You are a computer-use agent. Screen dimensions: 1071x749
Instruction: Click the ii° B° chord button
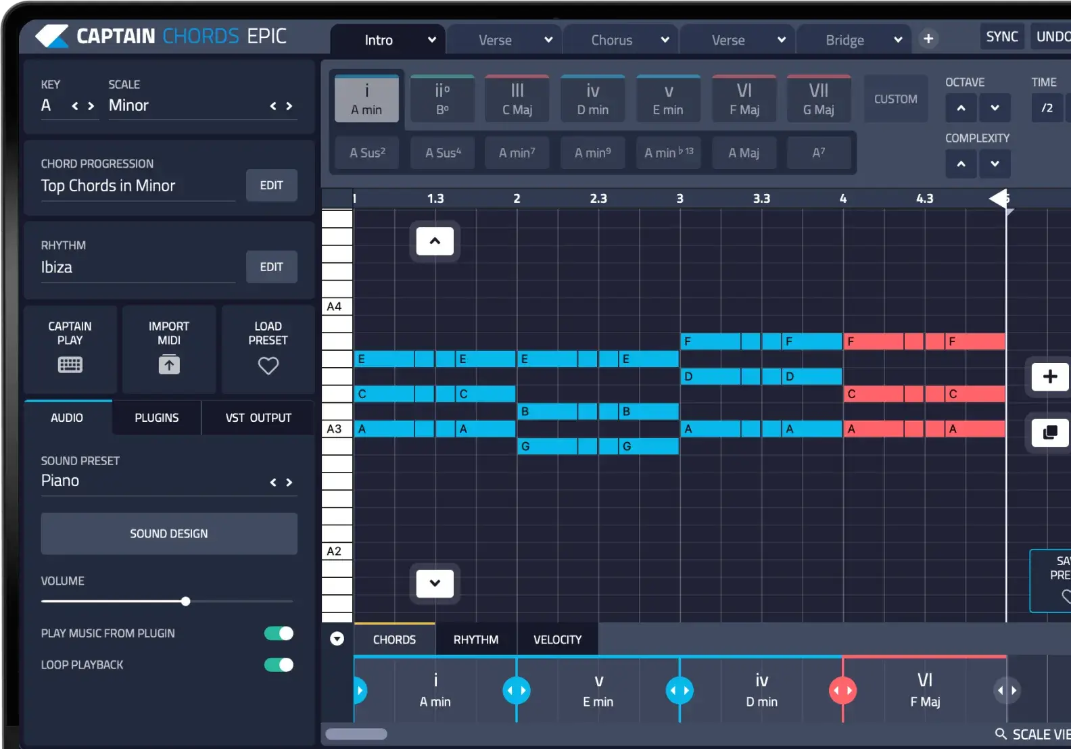point(442,99)
